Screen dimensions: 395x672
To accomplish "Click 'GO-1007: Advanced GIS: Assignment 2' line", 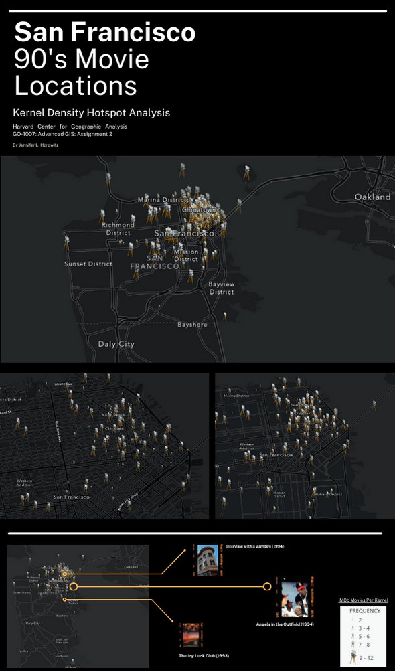I will tap(63, 134).
